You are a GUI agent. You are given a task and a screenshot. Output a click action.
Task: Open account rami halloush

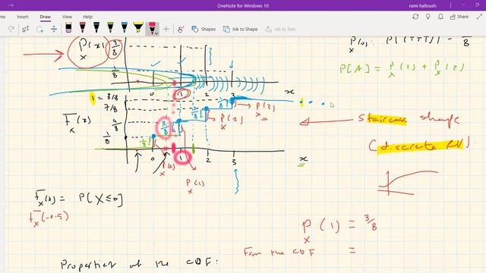[422, 5]
